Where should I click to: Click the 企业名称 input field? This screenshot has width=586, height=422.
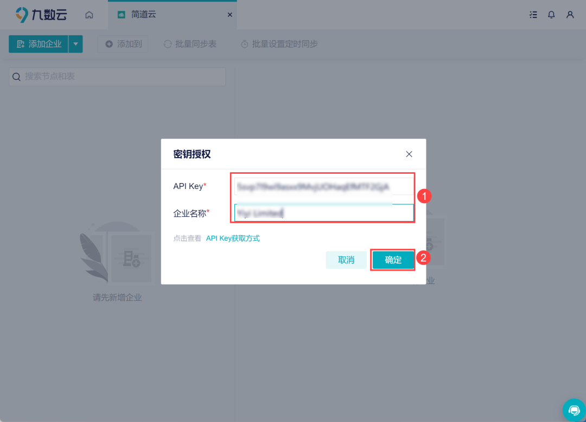click(323, 212)
